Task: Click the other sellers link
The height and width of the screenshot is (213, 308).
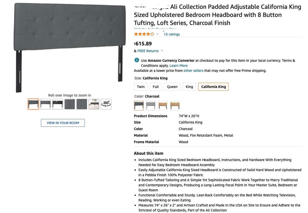Action: tap(193, 71)
